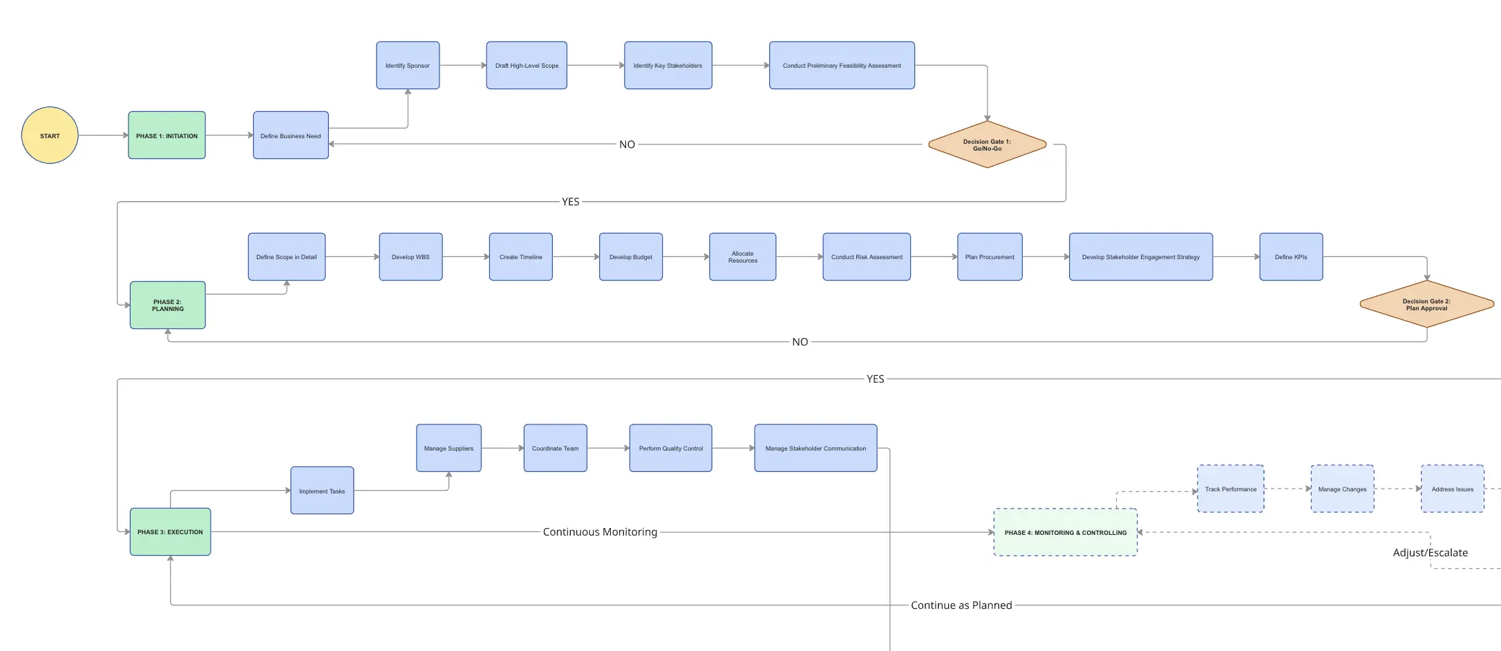Select the Implement Tasks node

pyautogui.click(x=322, y=491)
